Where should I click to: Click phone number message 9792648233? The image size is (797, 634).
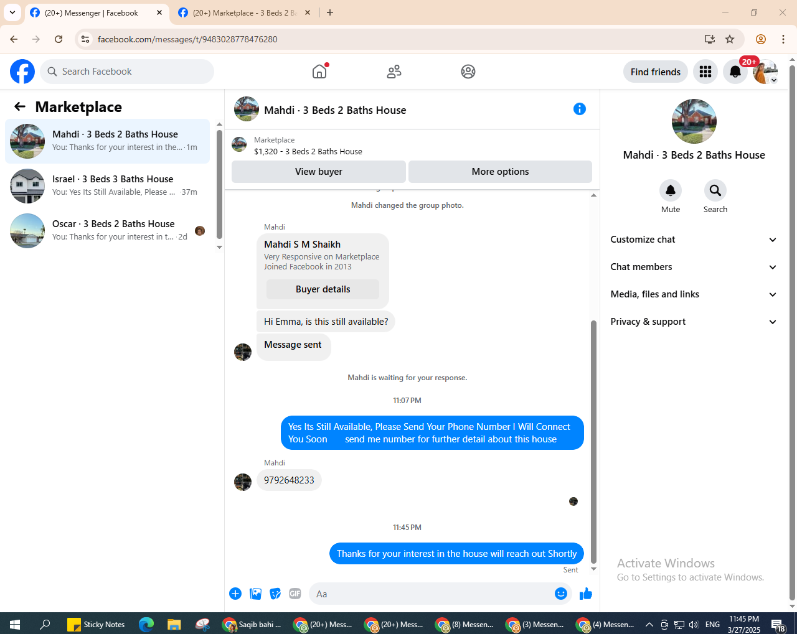(x=289, y=480)
